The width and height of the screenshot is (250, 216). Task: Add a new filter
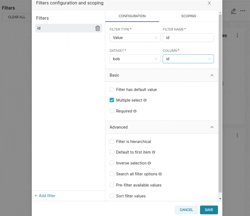45,196
